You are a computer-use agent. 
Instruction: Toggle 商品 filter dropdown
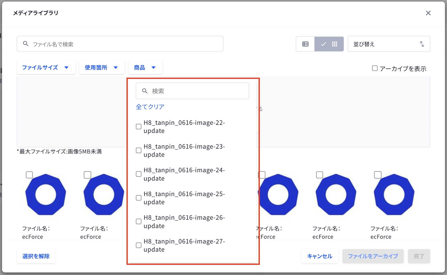[x=146, y=67]
